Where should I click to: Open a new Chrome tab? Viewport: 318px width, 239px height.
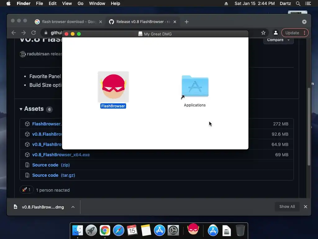pos(187,22)
